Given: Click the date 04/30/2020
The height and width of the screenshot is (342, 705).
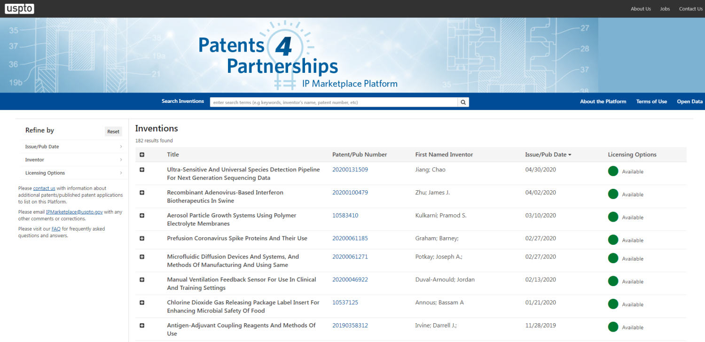Looking at the screenshot, I should 540,170.
